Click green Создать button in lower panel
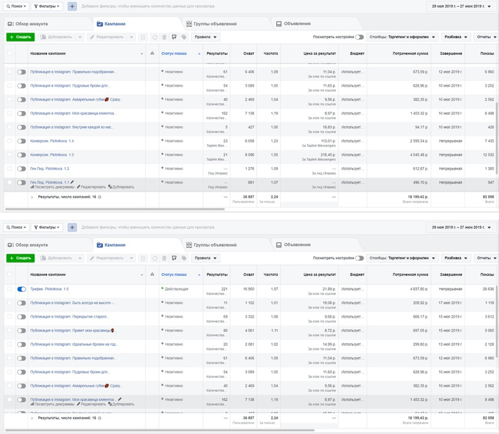The width and height of the screenshot is (499, 434). (x=20, y=258)
